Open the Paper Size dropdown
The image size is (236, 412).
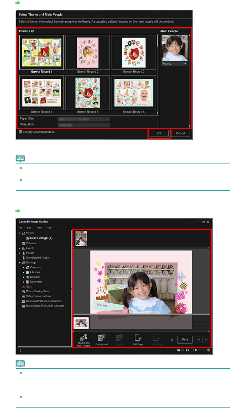coord(83,119)
